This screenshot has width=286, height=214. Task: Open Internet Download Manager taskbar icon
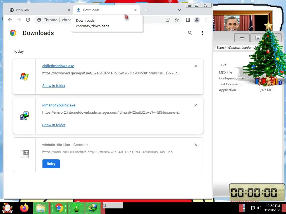point(92,208)
